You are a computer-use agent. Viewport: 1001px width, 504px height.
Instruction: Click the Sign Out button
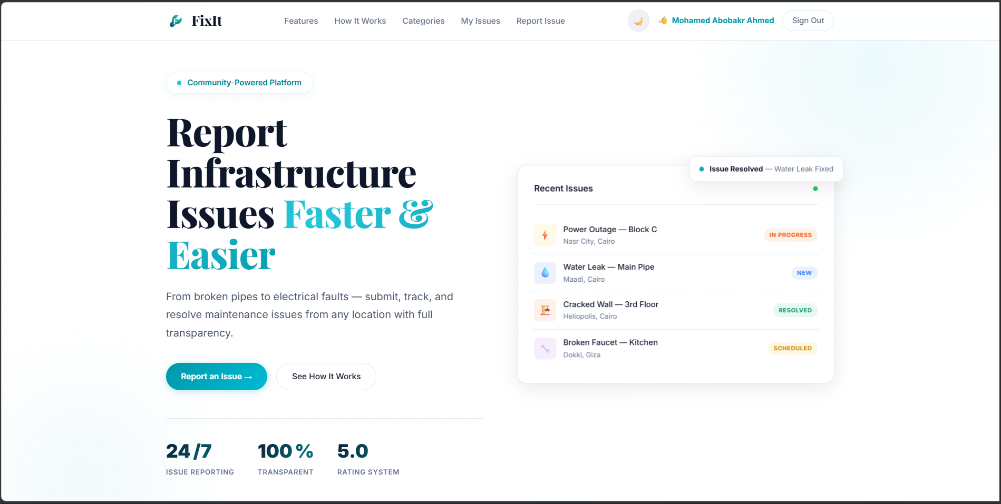(x=808, y=21)
